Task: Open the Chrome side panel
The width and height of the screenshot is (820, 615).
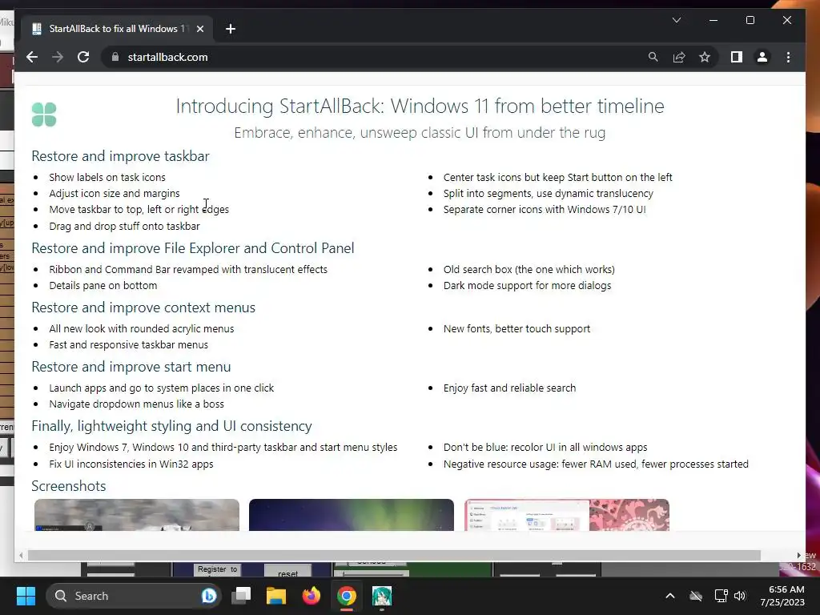Action: (x=737, y=57)
